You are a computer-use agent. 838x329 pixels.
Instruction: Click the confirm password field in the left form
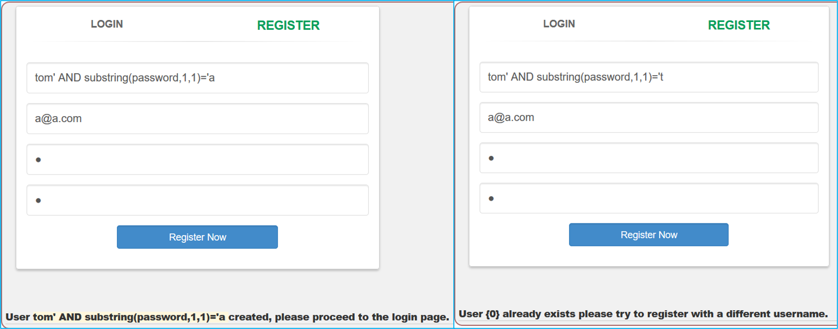pos(197,200)
